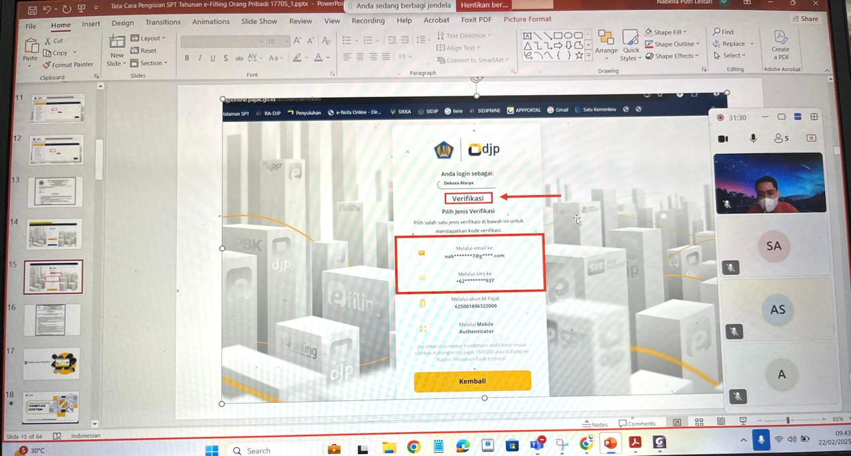Click Create a PDF in Adobe Acrobat group
Screen dimensions: 851x456
tap(781, 45)
